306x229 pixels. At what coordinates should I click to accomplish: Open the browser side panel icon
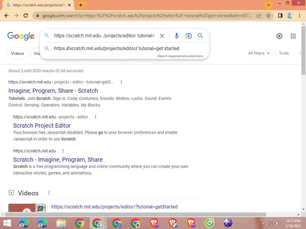[280, 16]
